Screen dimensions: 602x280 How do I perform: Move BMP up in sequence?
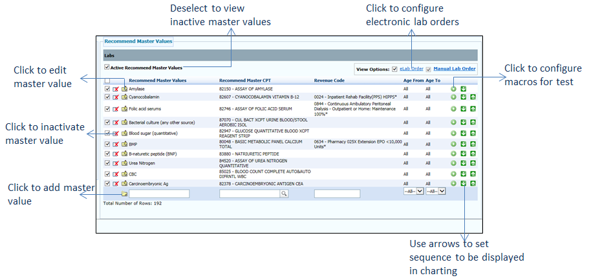[473, 143]
